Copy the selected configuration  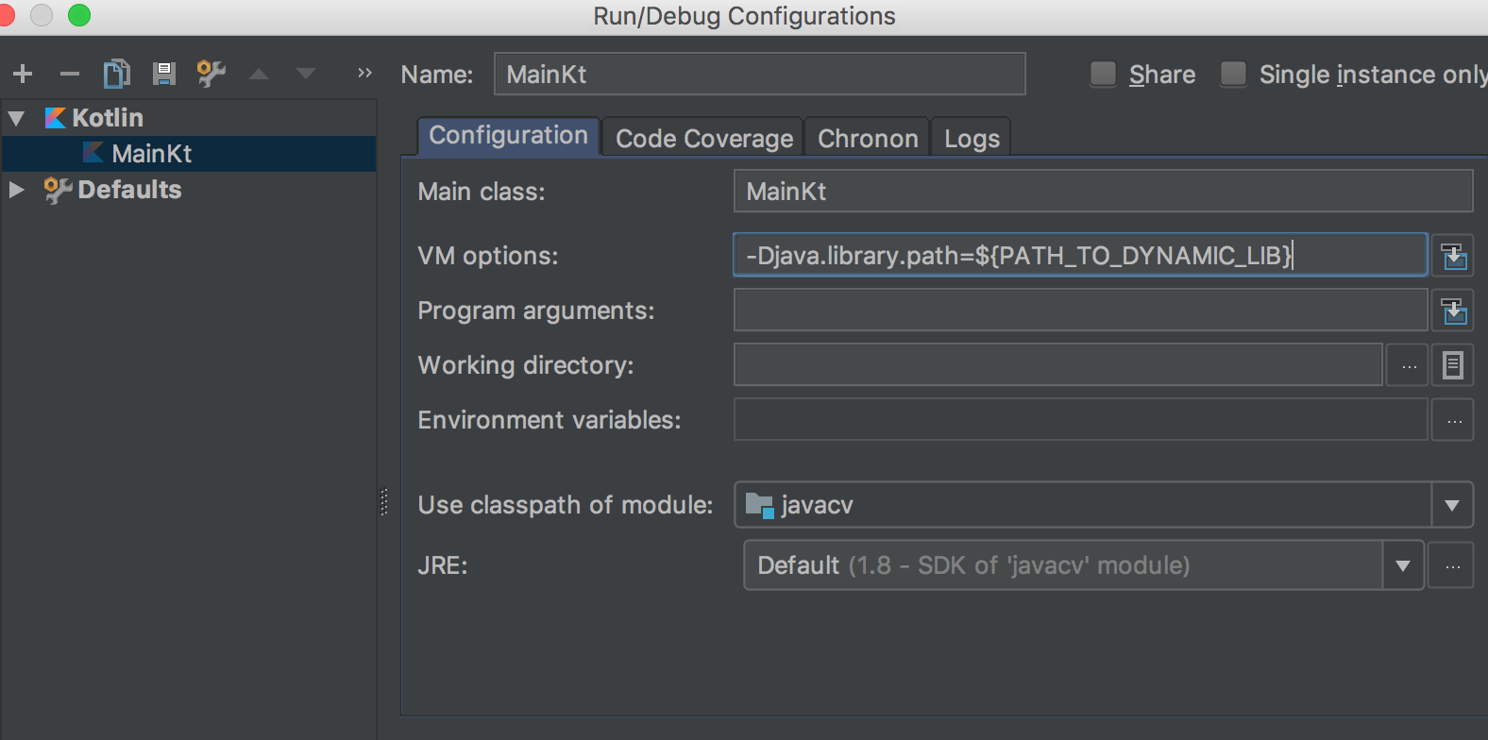pos(117,74)
